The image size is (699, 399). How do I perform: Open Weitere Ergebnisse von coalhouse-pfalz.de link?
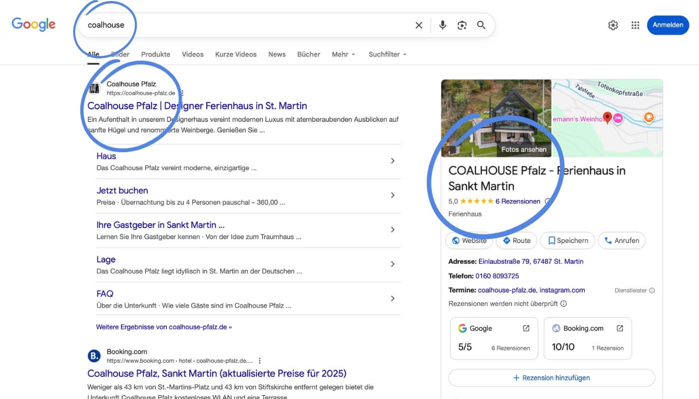[164, 327]
